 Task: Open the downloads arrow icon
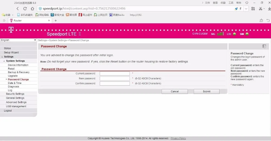[x=269, y=9]
